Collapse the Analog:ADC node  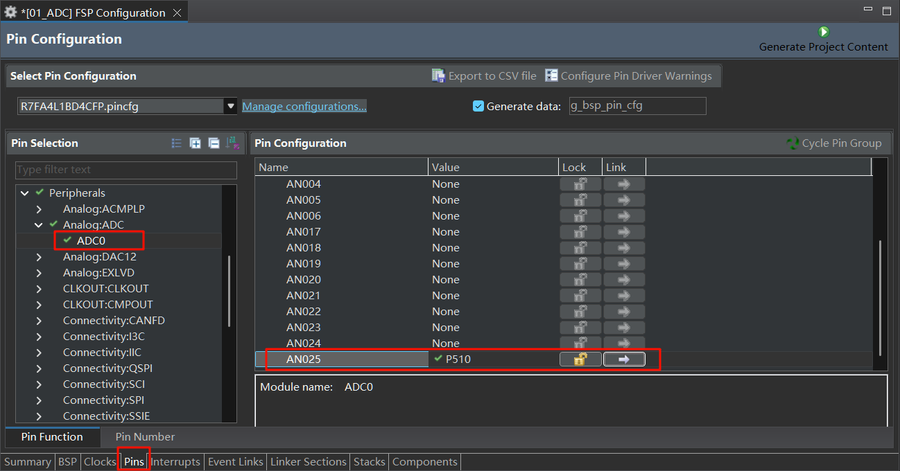point(39,225)
